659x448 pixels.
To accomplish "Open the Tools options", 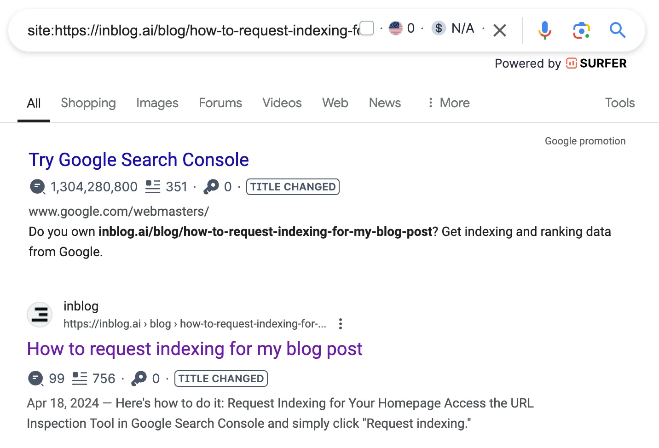I will 619,103.
